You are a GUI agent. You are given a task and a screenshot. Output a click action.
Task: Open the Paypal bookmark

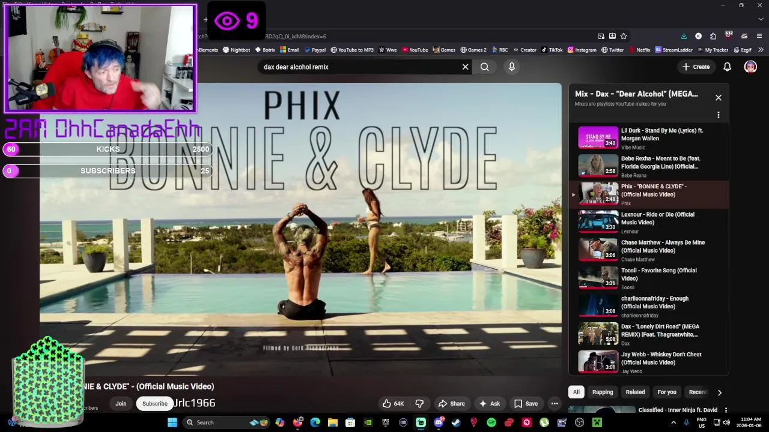click(315, 50)
